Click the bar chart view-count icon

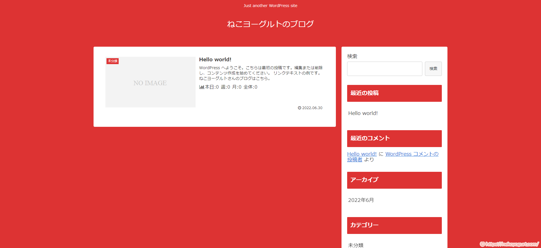(x=201, y=87)
